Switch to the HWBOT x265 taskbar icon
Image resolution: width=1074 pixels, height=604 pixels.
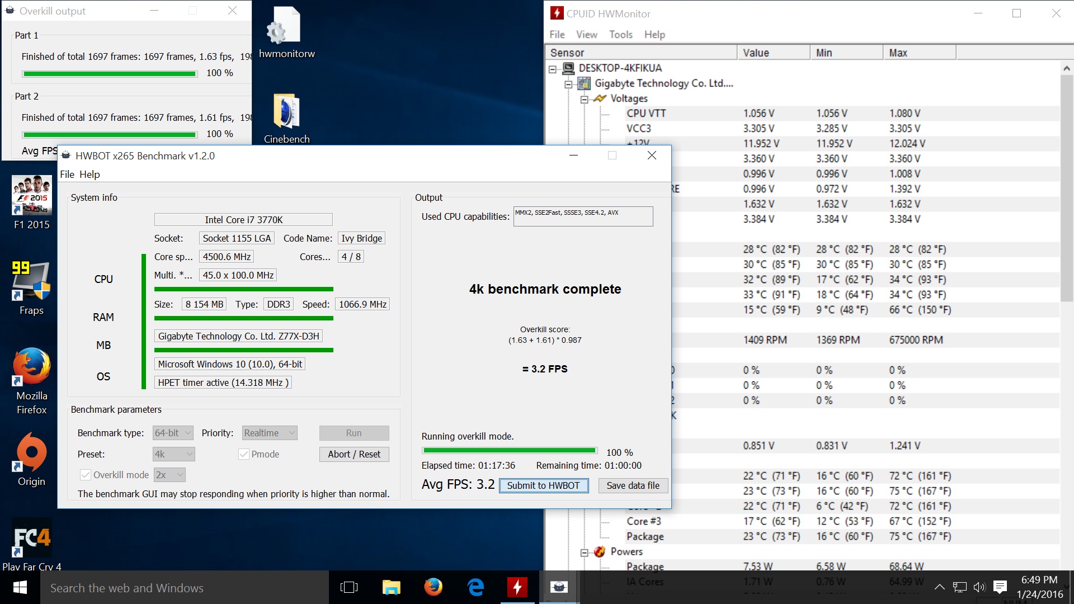click(559, 588)
